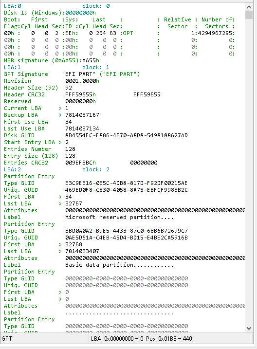This screenshot has height=349, width=257.
Task: Click the LBA:1 block header
Action: pos(57,67)
